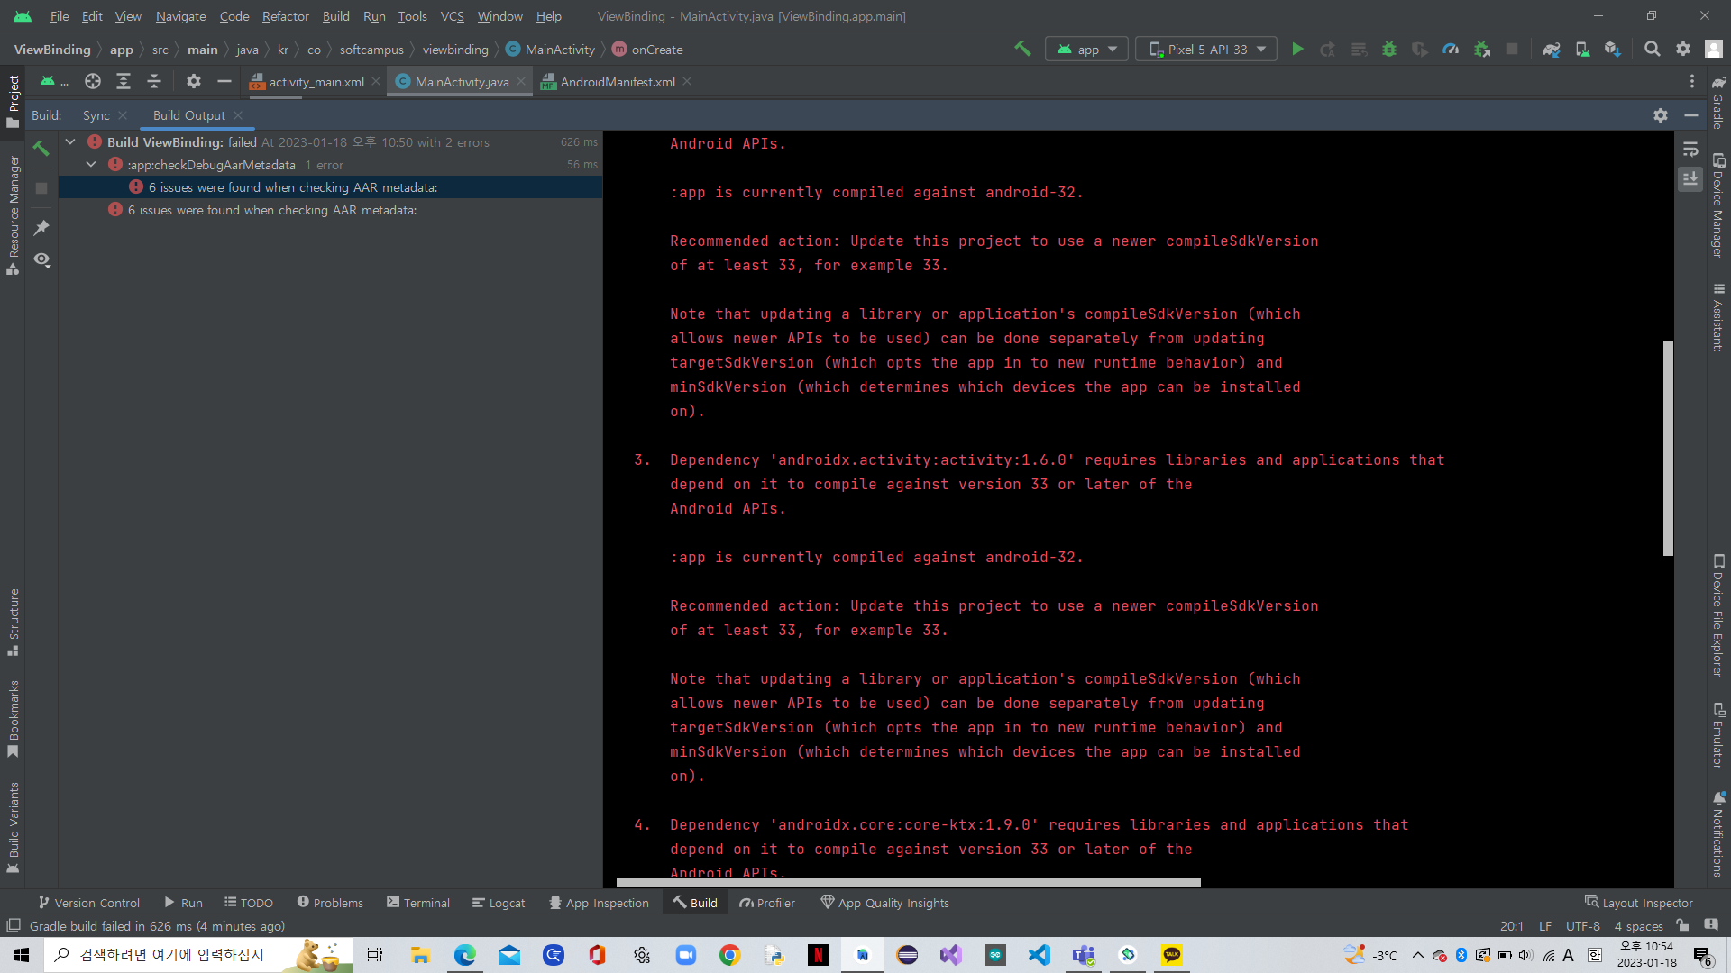Screen dimensions: 1731x973
Task: Switch to activity_main.xml editor tab
Action: coord(316,81)
